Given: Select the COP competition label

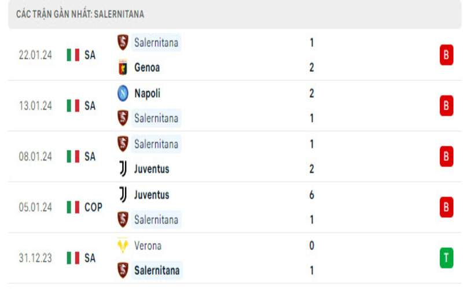Looking at the screenshot, I should pos(93,207).
